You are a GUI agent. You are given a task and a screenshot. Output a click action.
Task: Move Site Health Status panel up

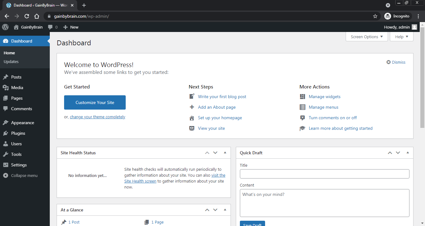[x=207, y=153]
